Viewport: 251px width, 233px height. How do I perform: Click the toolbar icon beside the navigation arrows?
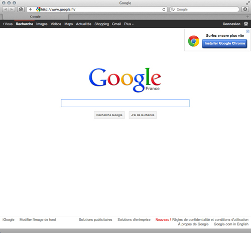pos(21,9)
